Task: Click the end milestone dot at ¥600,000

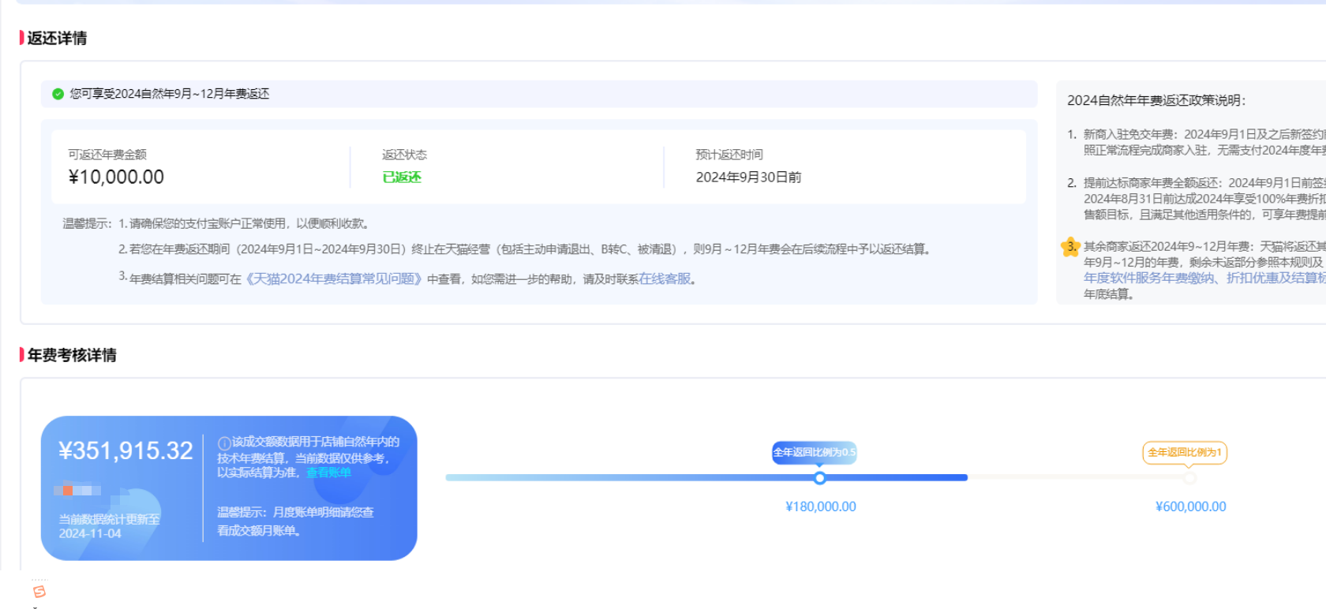Action: [x=1189, y=478]
